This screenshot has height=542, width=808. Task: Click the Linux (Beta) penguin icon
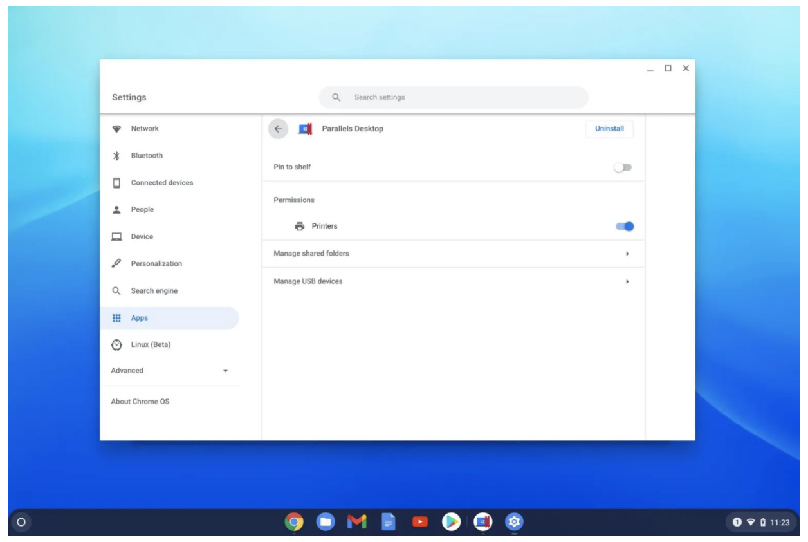point(117,344)
